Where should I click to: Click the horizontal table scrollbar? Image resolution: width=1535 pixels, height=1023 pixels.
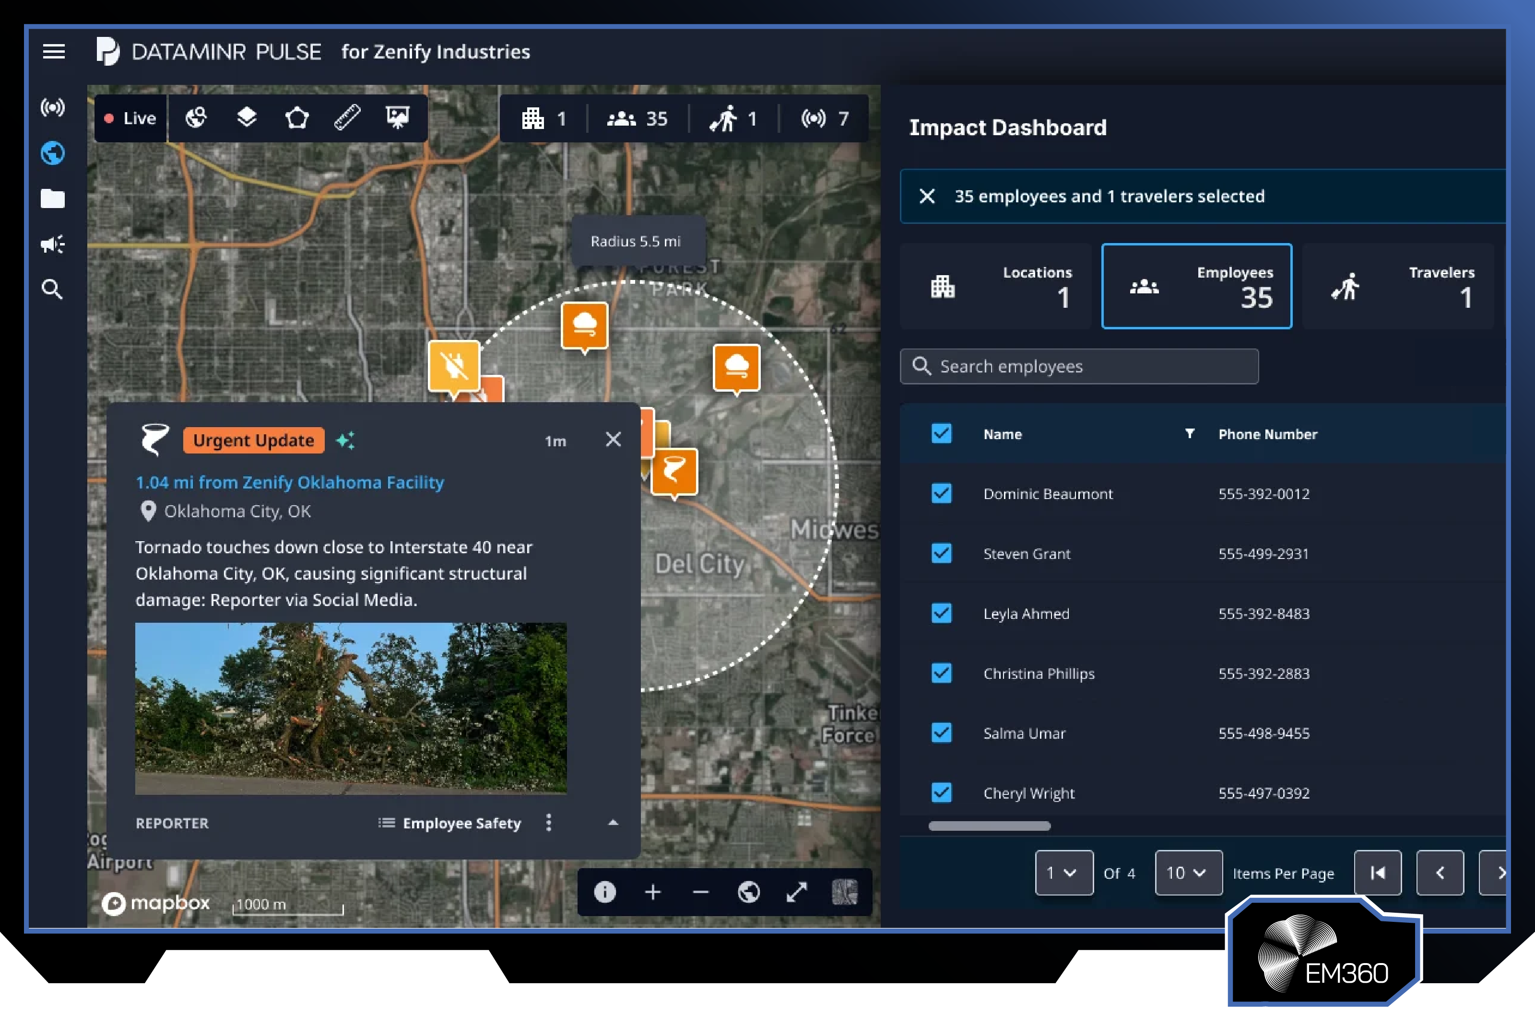(x=990, y=826)
